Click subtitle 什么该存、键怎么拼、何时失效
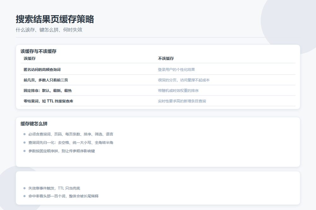This screenshot has height=210, width=316. 49,30
